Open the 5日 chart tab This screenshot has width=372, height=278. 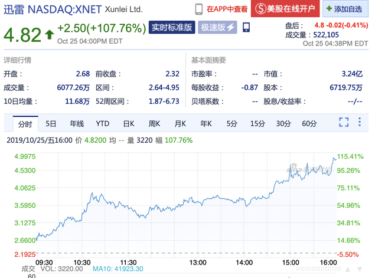[51, 123]
